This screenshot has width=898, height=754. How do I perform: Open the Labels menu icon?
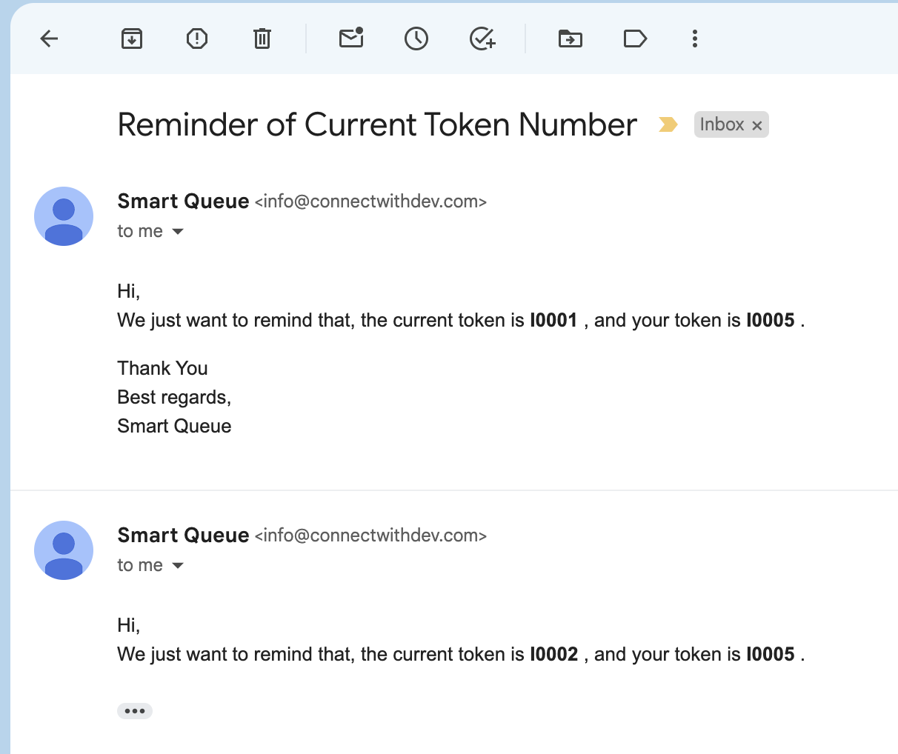point(635,39)
